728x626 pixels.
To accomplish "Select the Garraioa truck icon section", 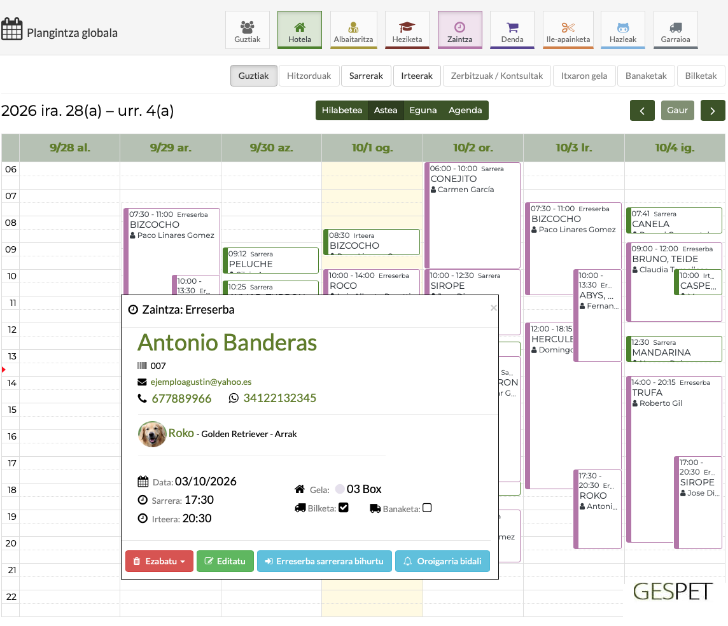I will 676,30.
